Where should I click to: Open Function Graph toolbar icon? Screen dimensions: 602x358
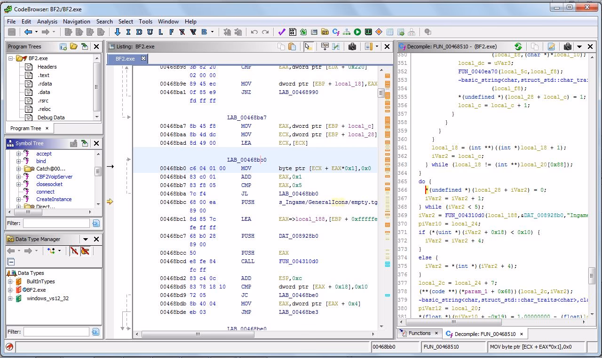point(347,32)
